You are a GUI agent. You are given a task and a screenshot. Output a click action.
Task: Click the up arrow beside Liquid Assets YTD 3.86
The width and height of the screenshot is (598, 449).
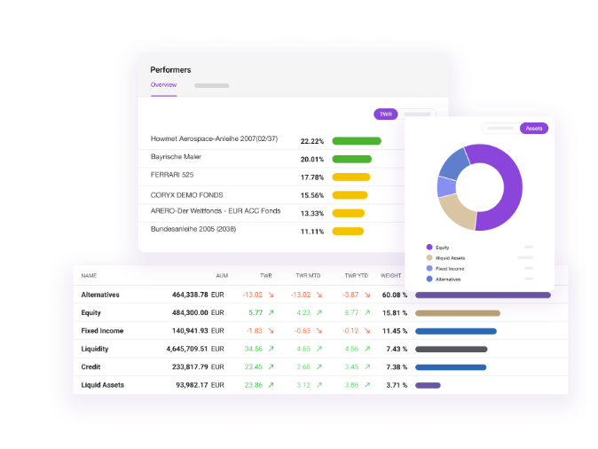point(367,385)
